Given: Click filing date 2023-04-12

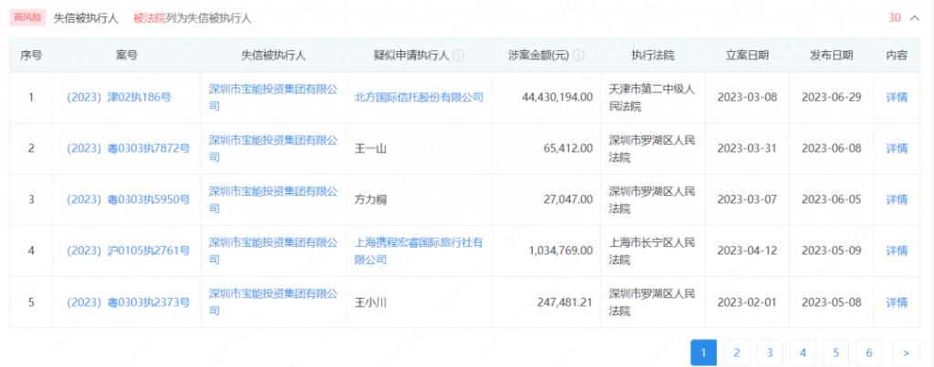Looking at the screenshot, I should pos(748,251).
